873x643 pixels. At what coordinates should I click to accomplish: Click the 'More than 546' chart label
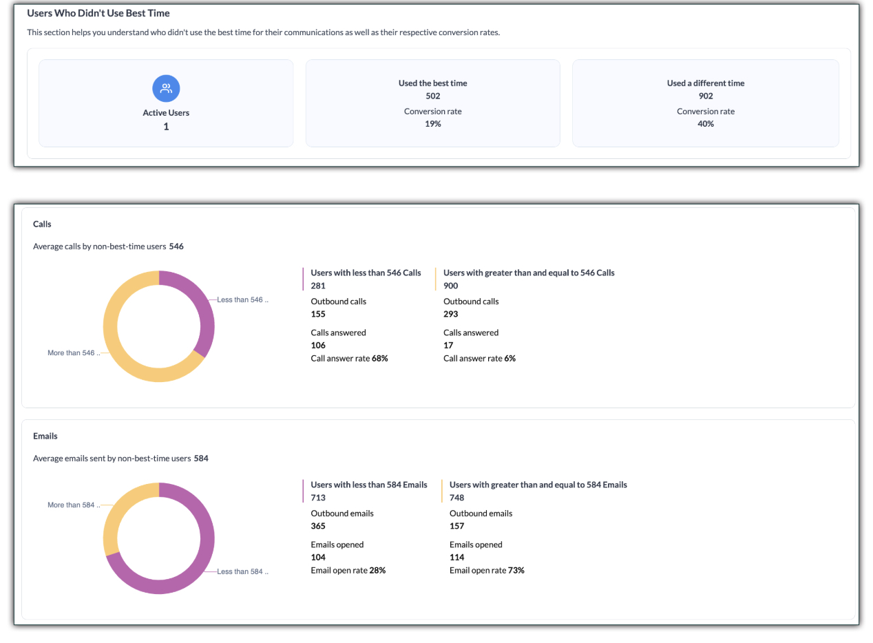click(x=74, y=353)
